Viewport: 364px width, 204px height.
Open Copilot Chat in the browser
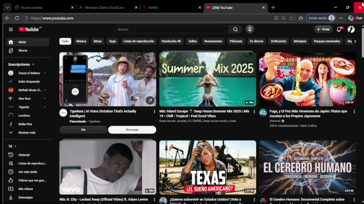coord(355,18)
